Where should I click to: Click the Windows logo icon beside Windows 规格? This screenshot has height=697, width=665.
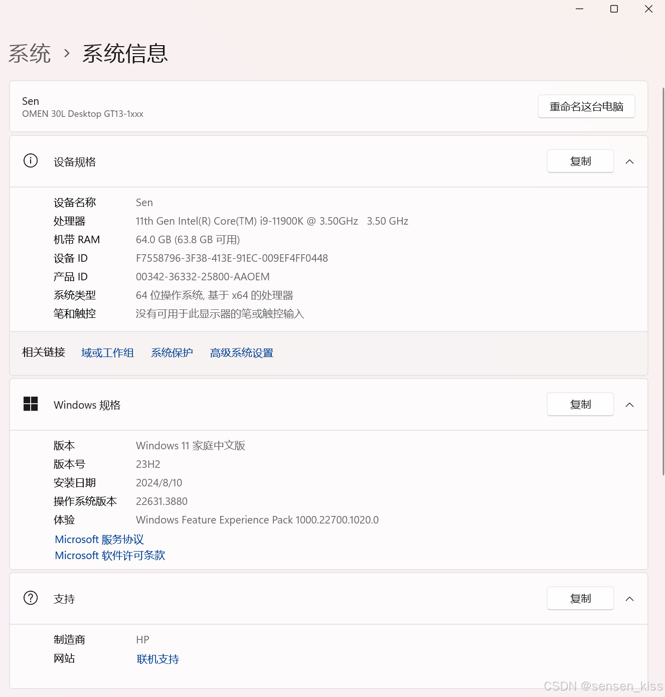click(x=31, y=404)
